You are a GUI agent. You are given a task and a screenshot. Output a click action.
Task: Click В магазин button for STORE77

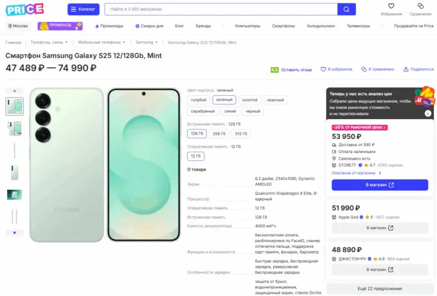click(x=380, y=185)
